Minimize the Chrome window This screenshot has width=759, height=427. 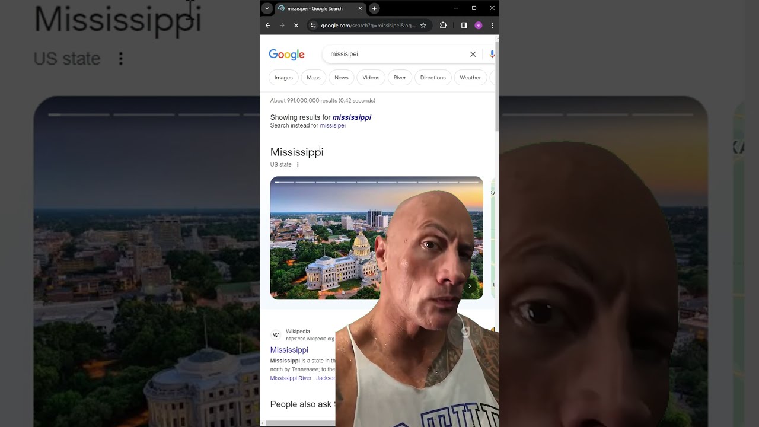pos(456,8)
